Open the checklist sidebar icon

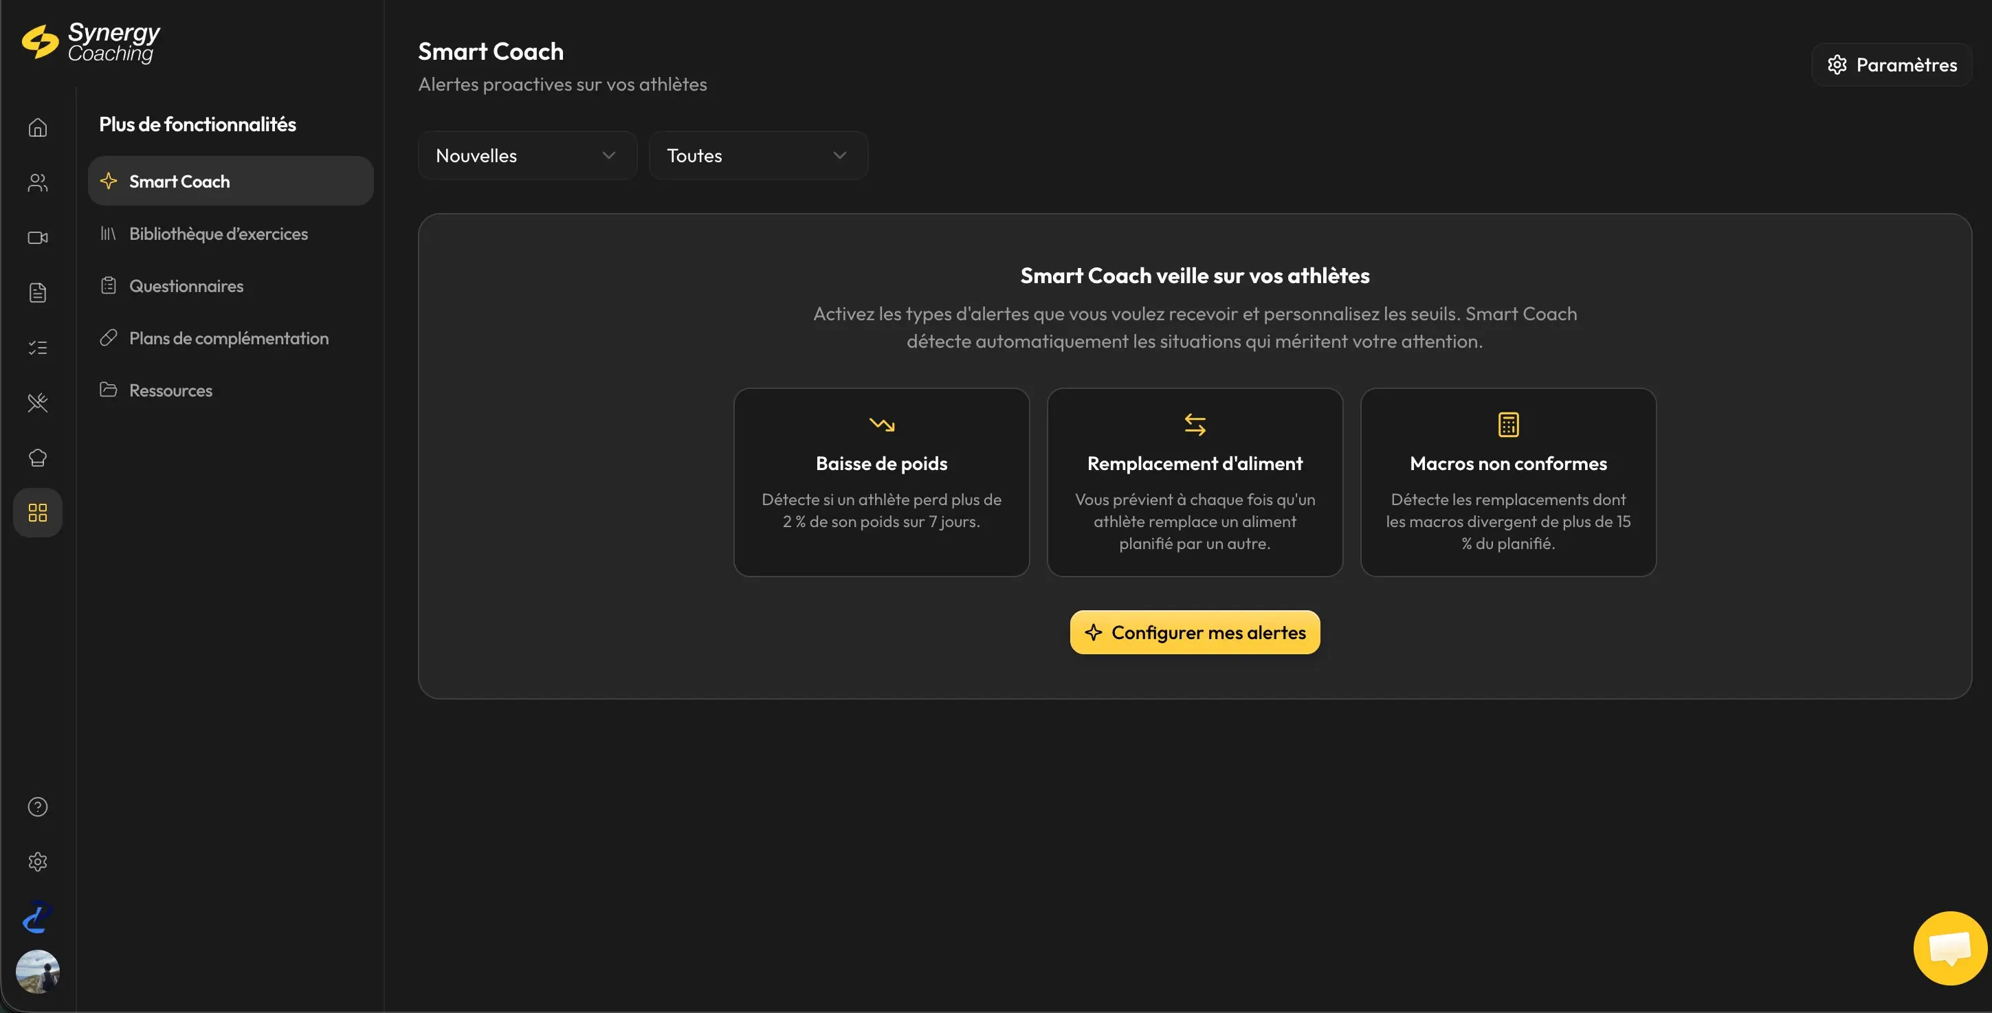tap(38, 347)
